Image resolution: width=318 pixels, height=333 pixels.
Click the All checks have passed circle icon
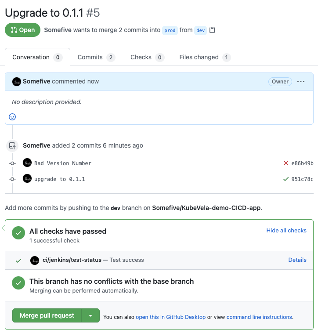[18, 233]
